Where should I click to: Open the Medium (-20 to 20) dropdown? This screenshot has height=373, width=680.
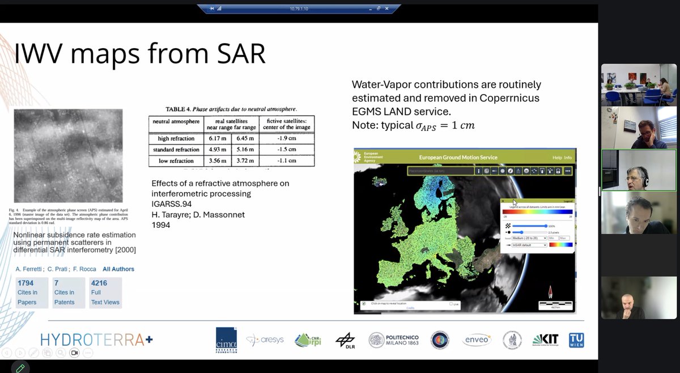pos(529,238)
